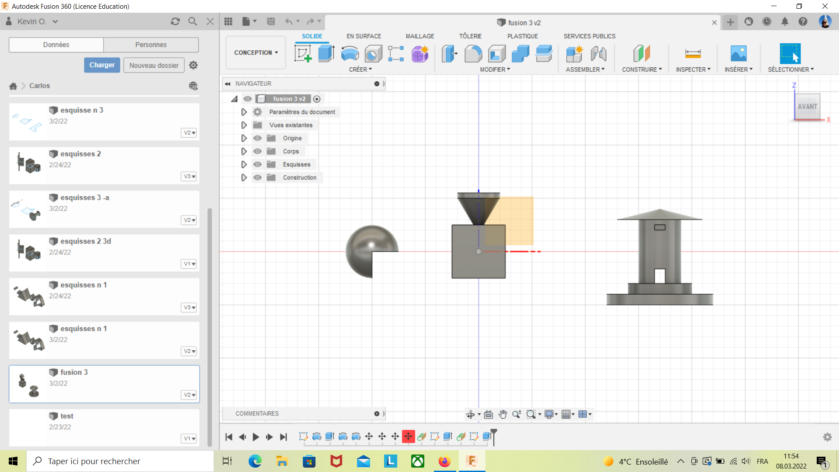Screen dimensions: 839x472
Task: Select the Measure tool under Inspecter
Action: (693, 54)
